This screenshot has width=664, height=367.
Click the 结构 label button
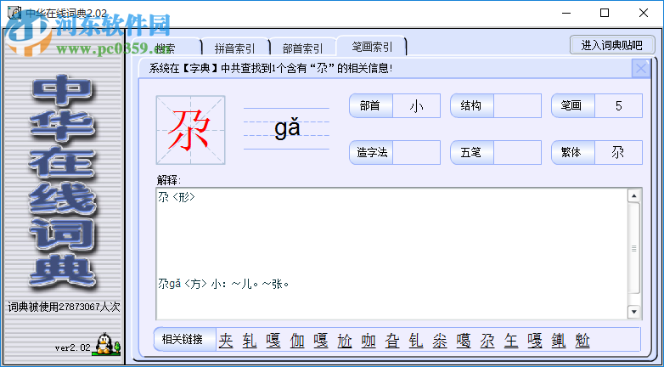[x=471, y=105]
